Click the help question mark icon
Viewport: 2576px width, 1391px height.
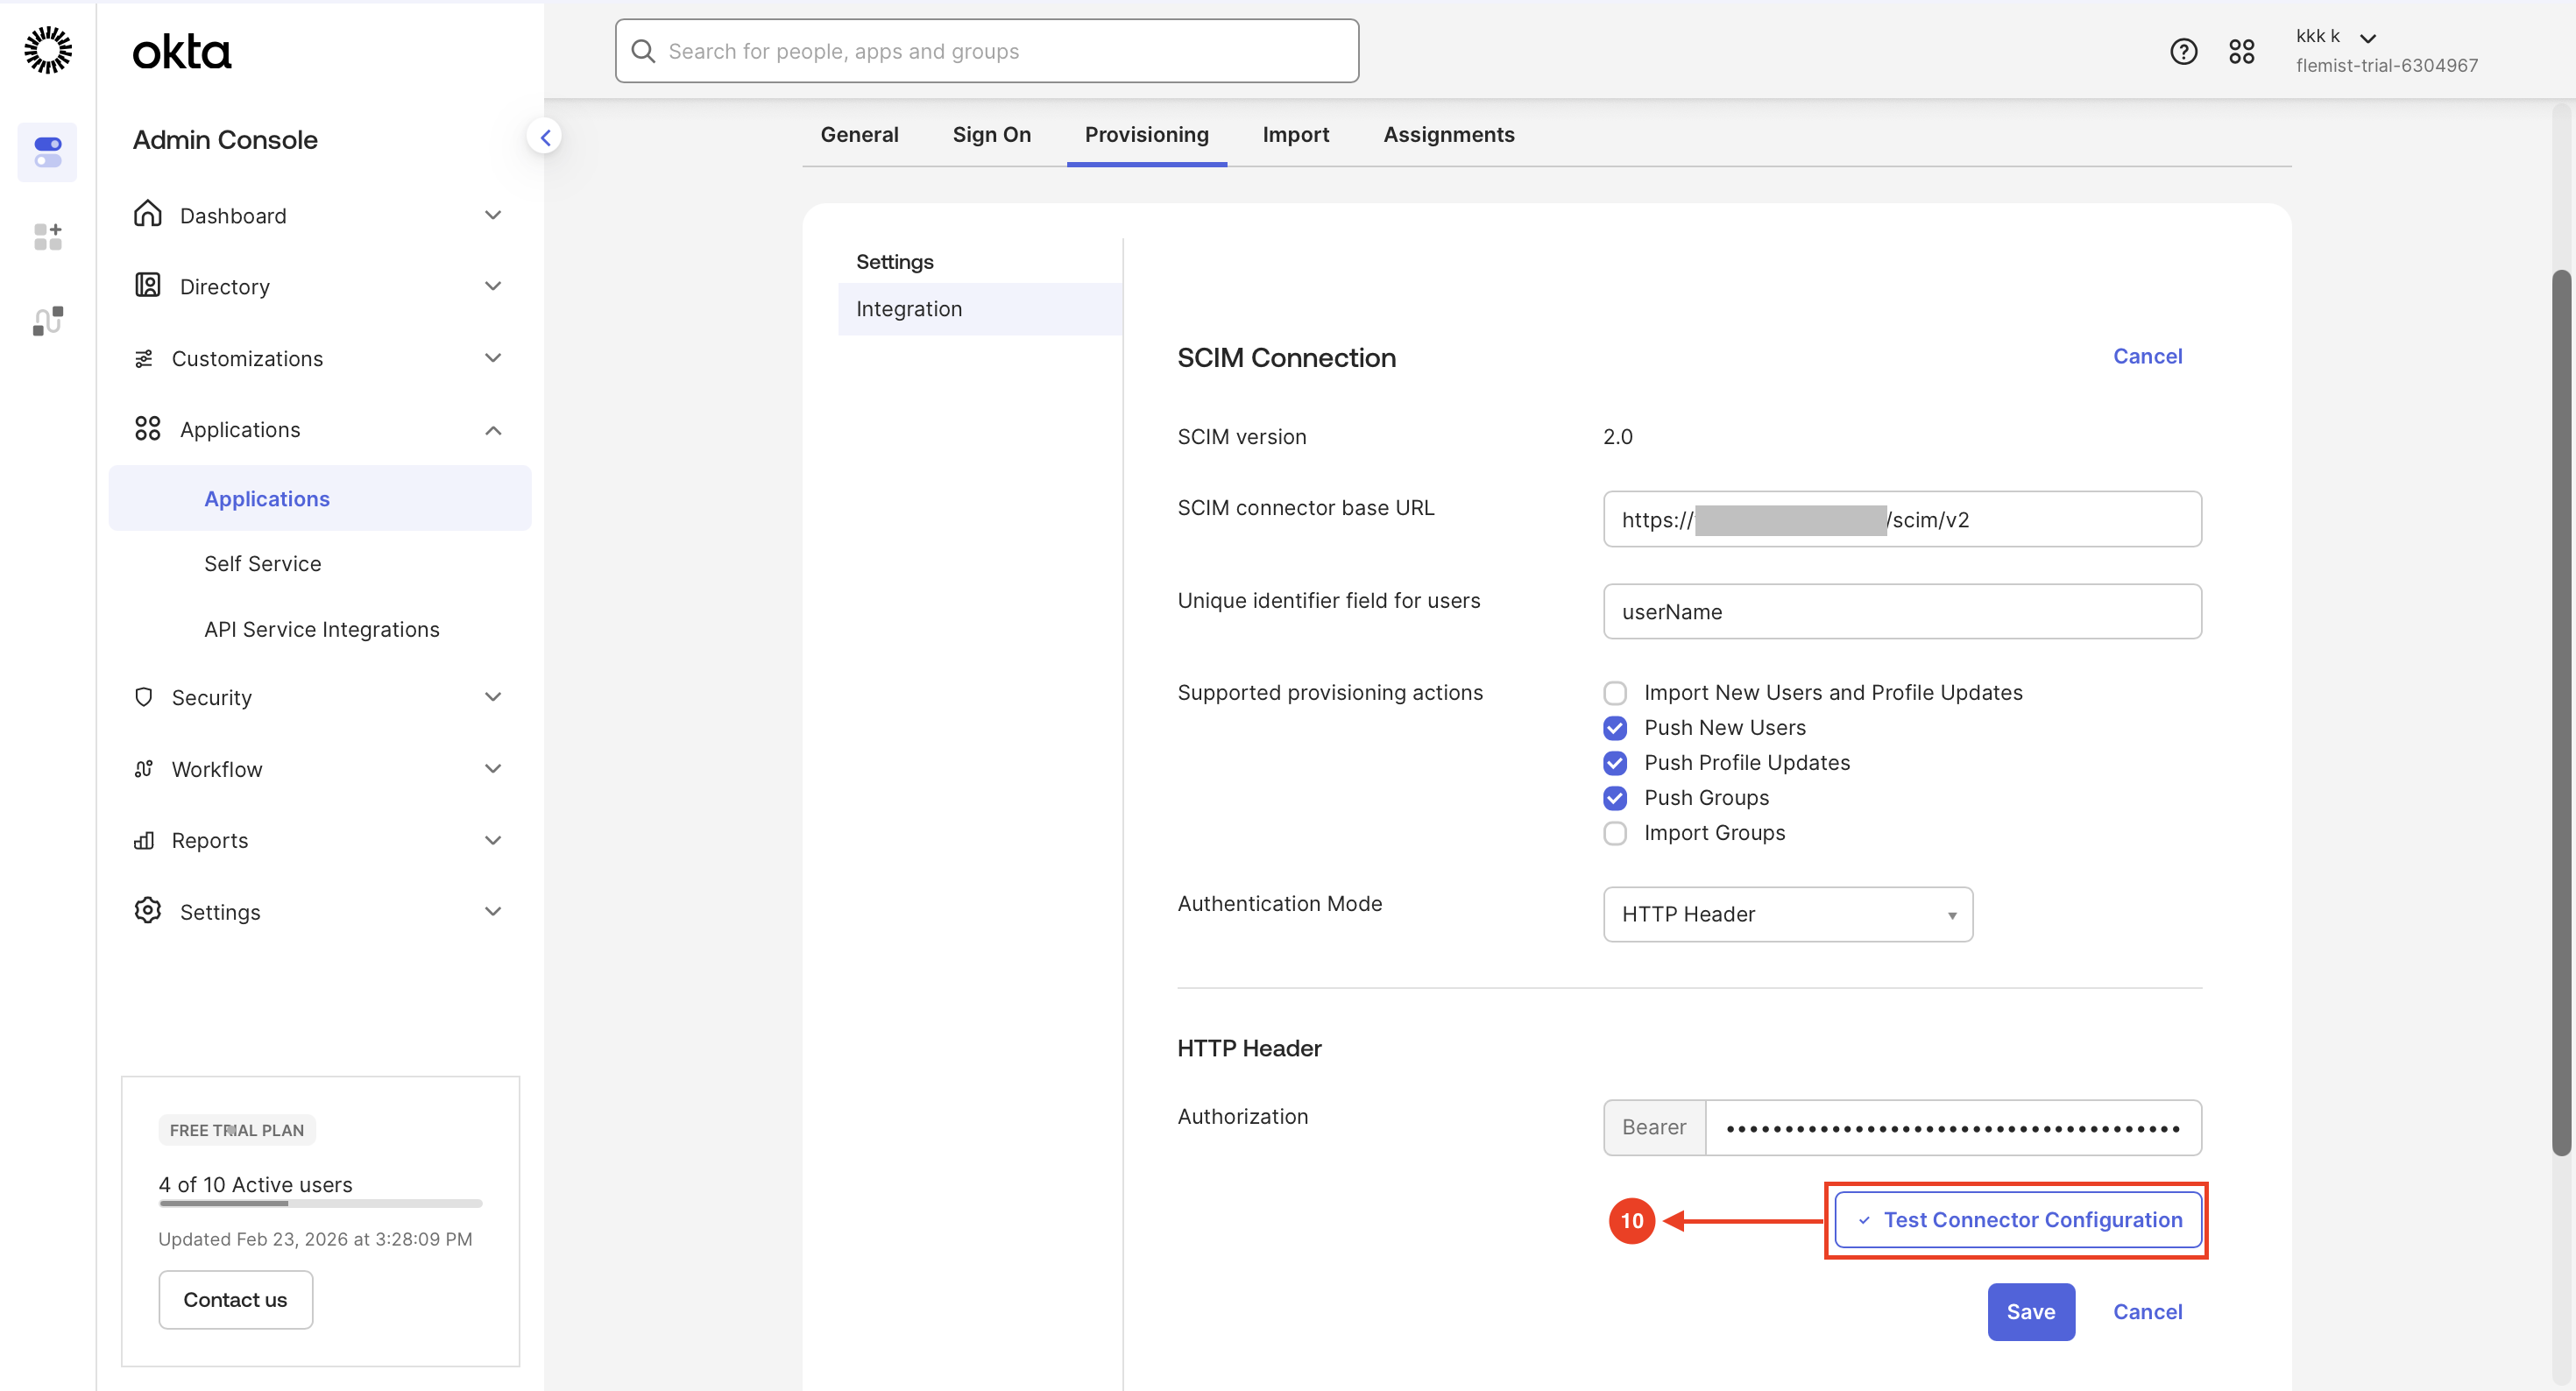(x=2183, y=51)
